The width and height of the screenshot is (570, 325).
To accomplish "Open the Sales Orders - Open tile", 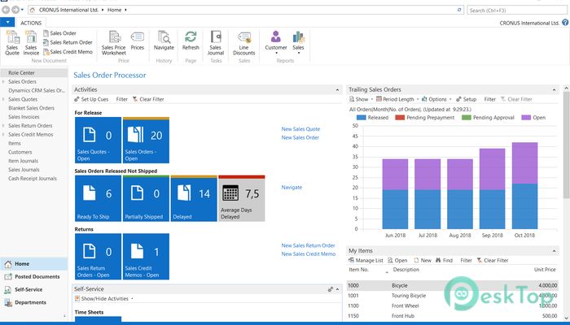I will pos(146,140).
